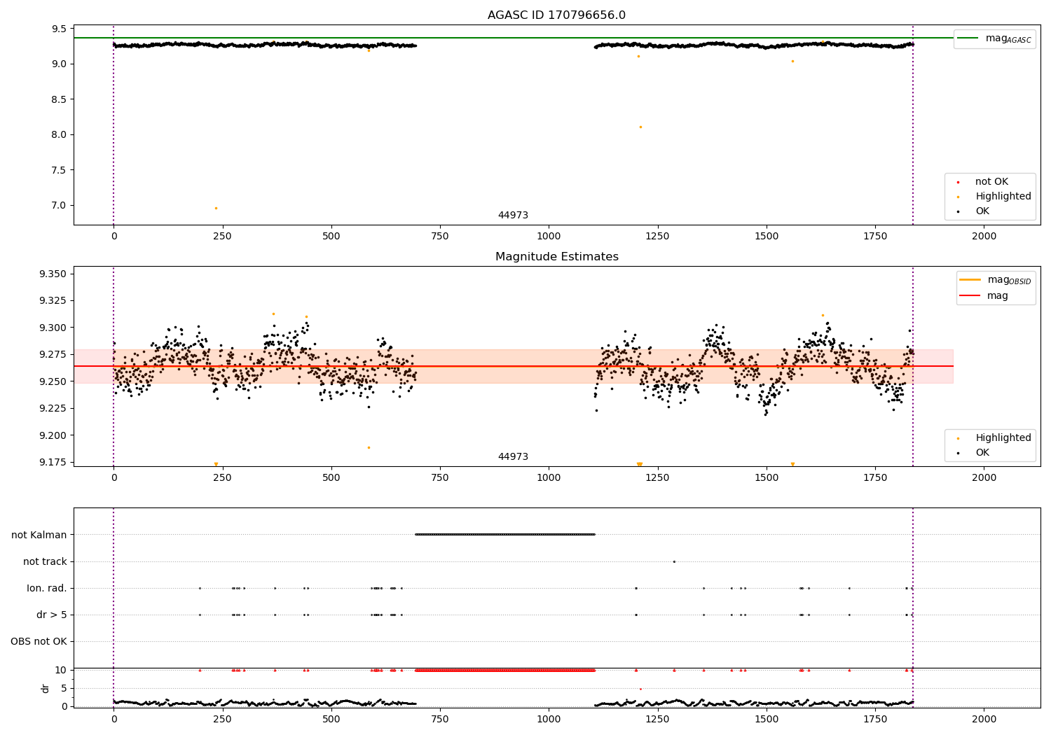Image resolution: width=1051 pixels, height=735 pixels.
Task: Click the "dr > 5" row label
Action: coord(52,615)
